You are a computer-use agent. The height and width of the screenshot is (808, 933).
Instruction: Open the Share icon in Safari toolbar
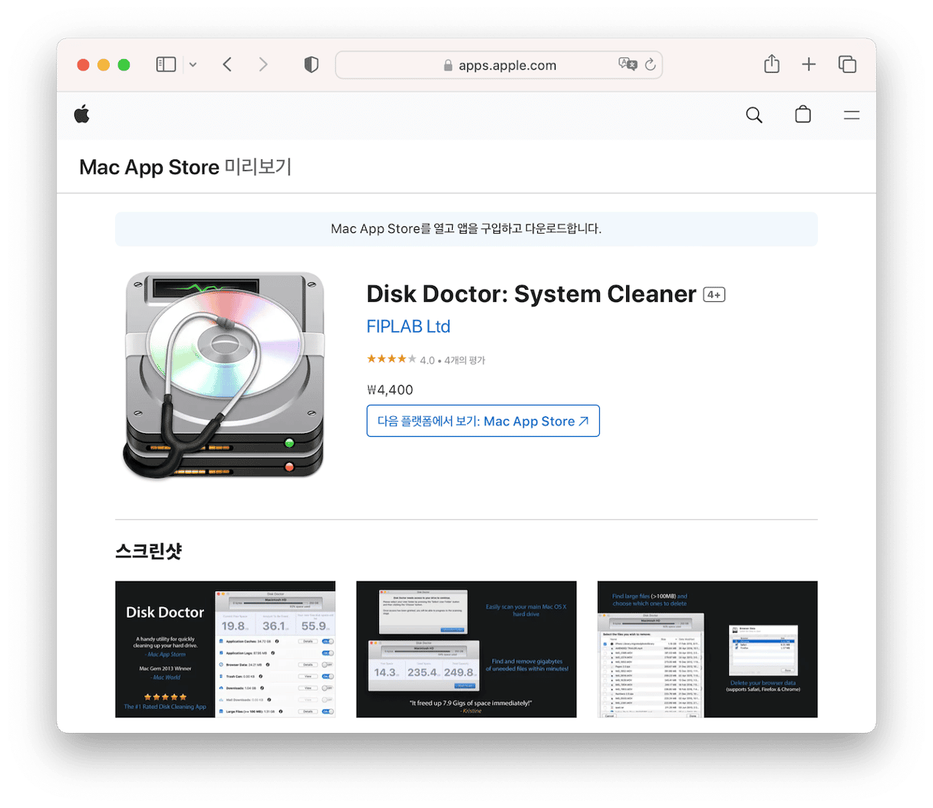point(771,64)
